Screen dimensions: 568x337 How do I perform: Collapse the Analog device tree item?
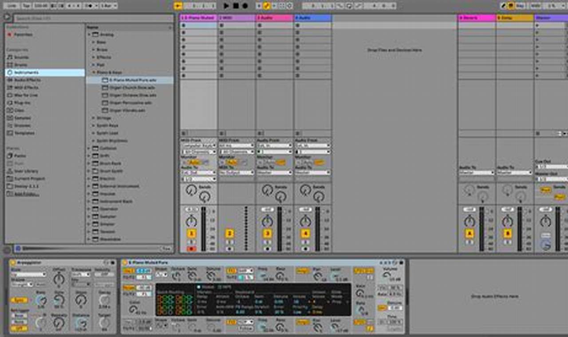pyautogui.click(x=89, y=34)
